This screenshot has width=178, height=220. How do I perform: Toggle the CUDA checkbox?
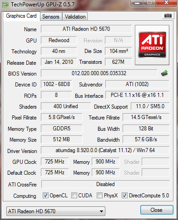click(x=74, y=196)
